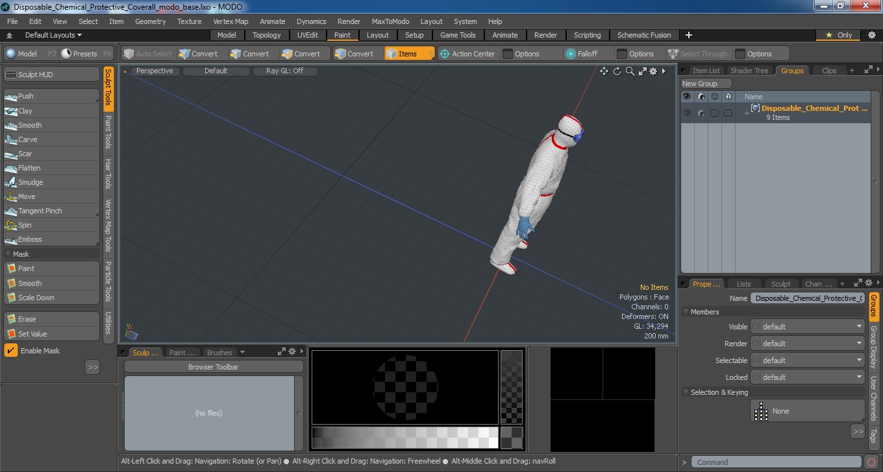Screen dimensions: 883x472
Task: Switch to the UVEdit layout tab
Action: (308, 35)
